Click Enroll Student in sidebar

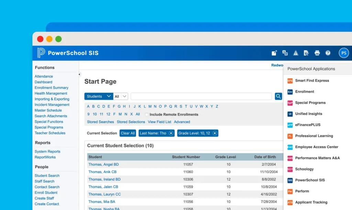[46, 193]
